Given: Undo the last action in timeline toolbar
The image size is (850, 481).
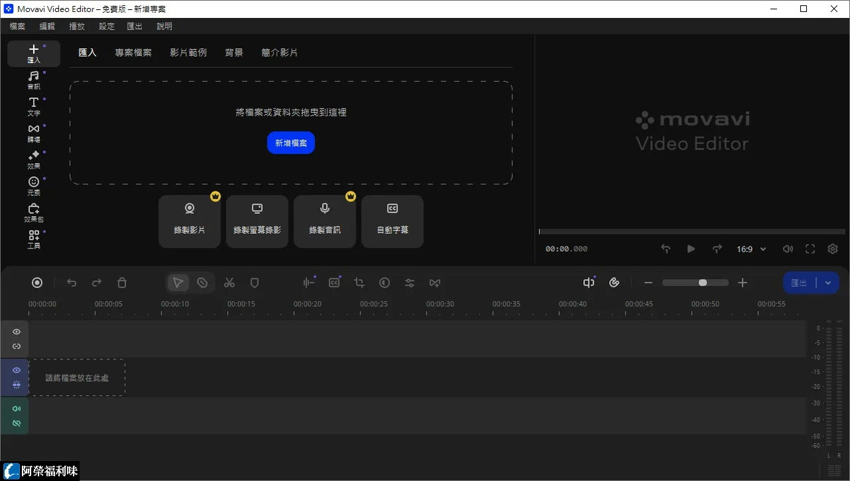Looking at the screenshot, I should coord(72,283).
